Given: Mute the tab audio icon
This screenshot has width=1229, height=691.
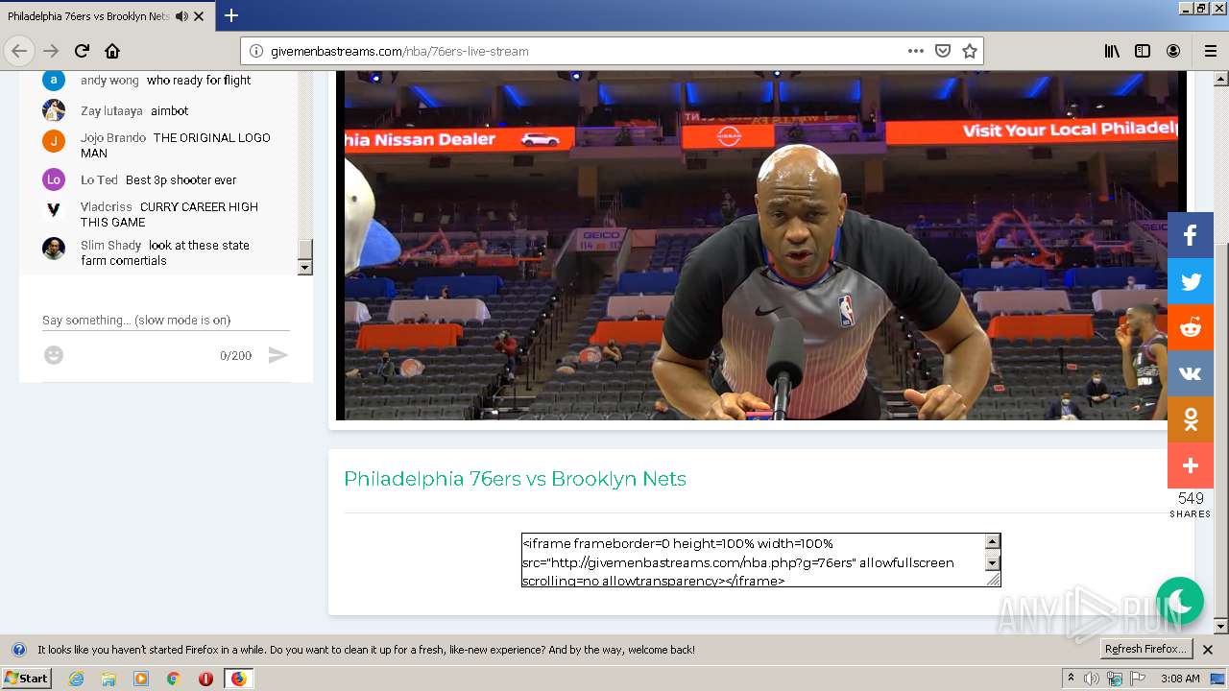Looking at the screenshot, I should coord(181,16).
